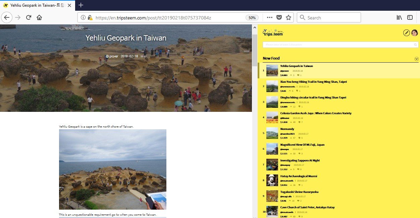The image size is (420, 218).
Task: Open page actions three-dots menu
Action: [x=270, y=17]
